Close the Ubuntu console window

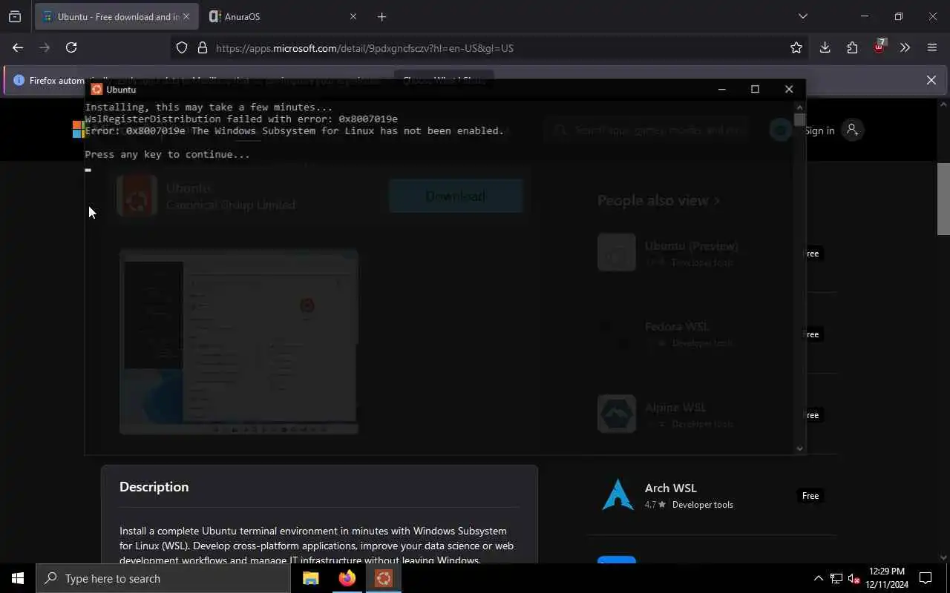coord(789,89)
